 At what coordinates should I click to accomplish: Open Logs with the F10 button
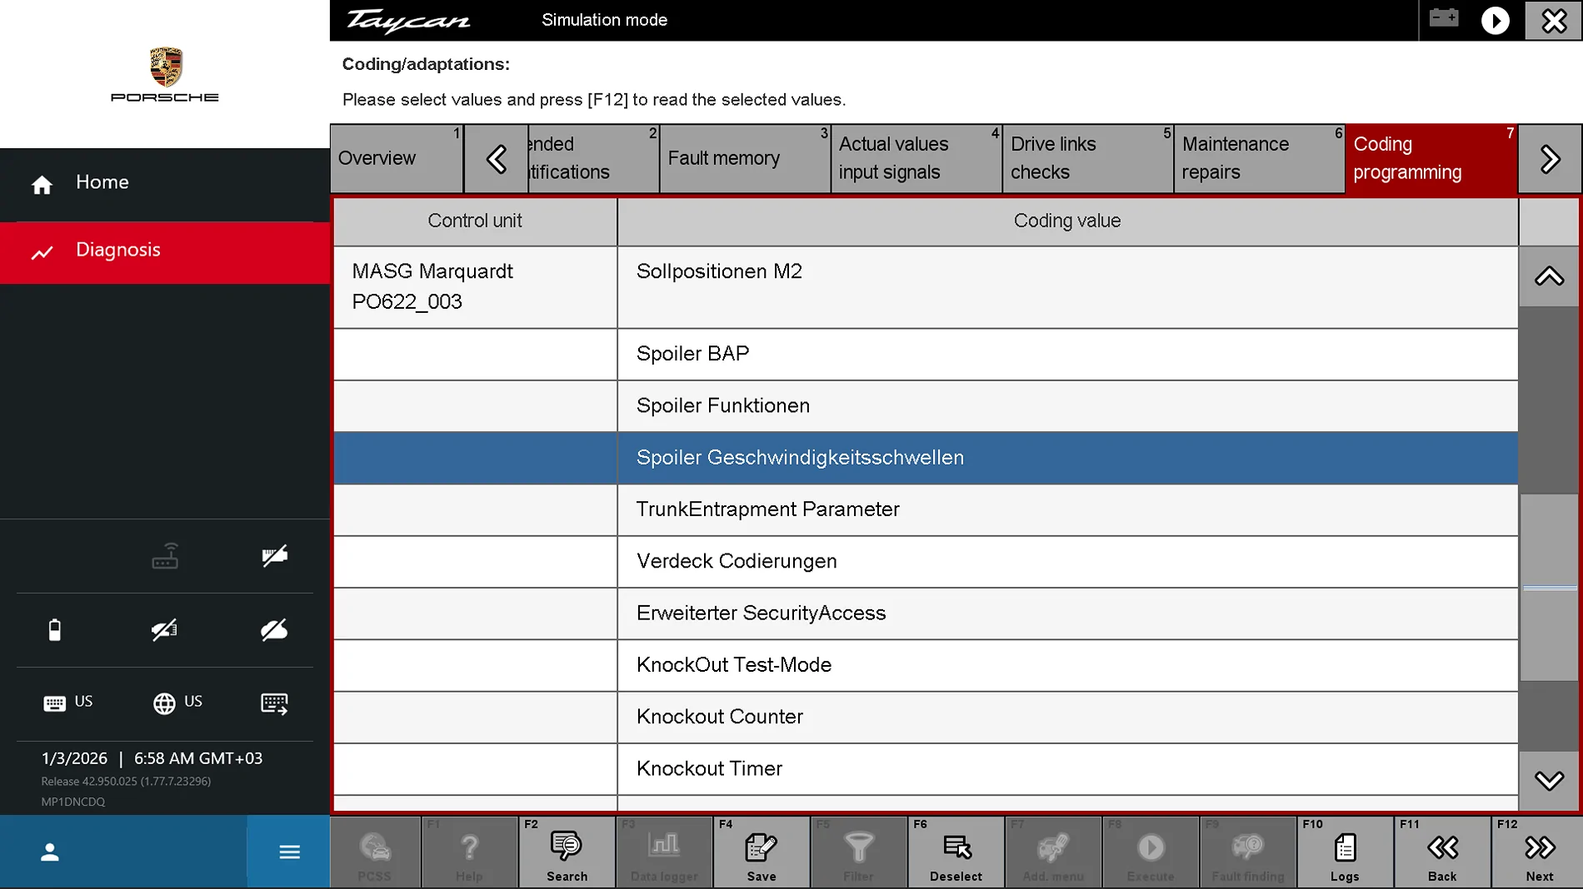click(x=1346, y=852)
